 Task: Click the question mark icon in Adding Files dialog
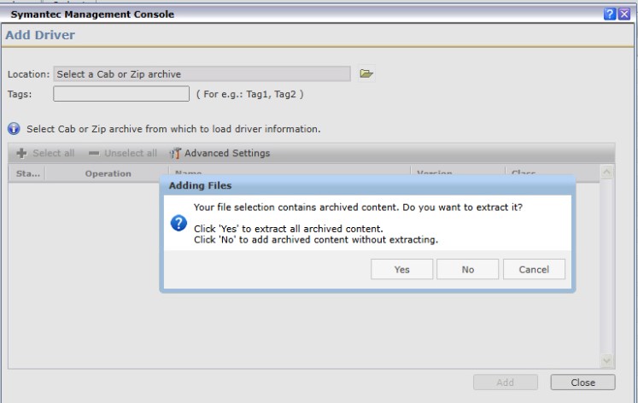click(x=179, y=223)
